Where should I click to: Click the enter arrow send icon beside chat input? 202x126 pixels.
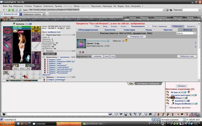pos(110,114)
